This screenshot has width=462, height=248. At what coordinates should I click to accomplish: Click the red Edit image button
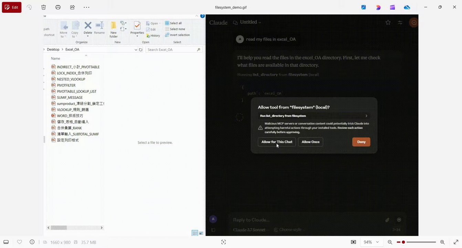click(12, 7)
